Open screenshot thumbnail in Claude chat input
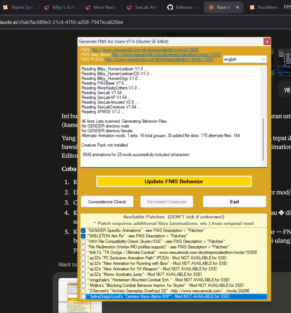291x313 pixels. pyautogui.click(x=80, y=295)
